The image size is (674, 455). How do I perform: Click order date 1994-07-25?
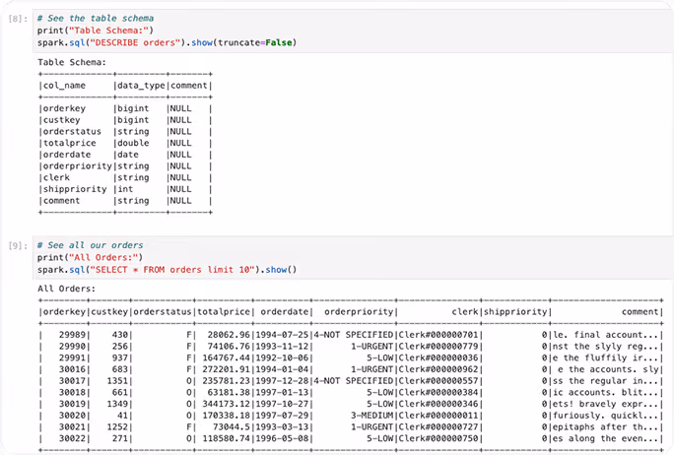pyautogui.click(x=283, y=335)
